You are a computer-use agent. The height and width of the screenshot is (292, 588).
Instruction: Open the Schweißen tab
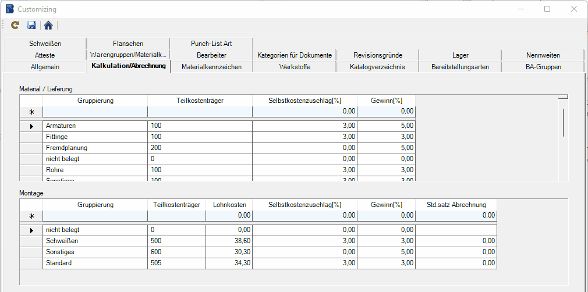click(x=45, y=44)
